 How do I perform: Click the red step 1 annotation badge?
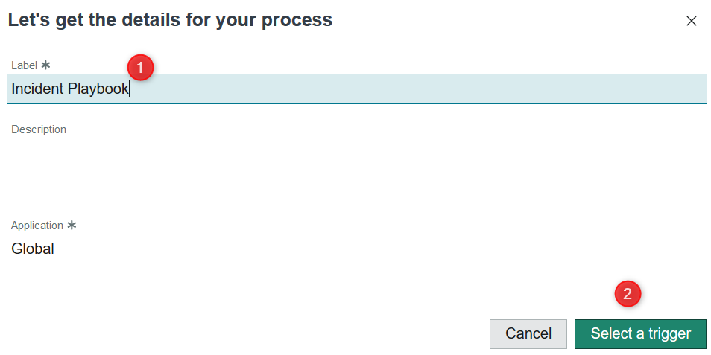[140, 67]
